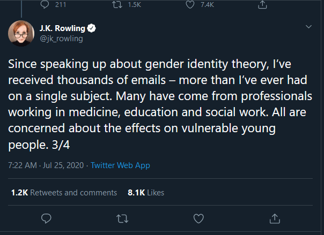324x235 pixels.
Task: View the 1.2K Retweets and comments
Action: pos(64,193)
